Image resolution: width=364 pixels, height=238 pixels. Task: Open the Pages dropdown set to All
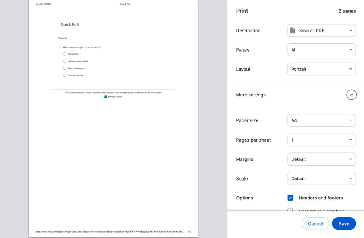tap(321, 50)
